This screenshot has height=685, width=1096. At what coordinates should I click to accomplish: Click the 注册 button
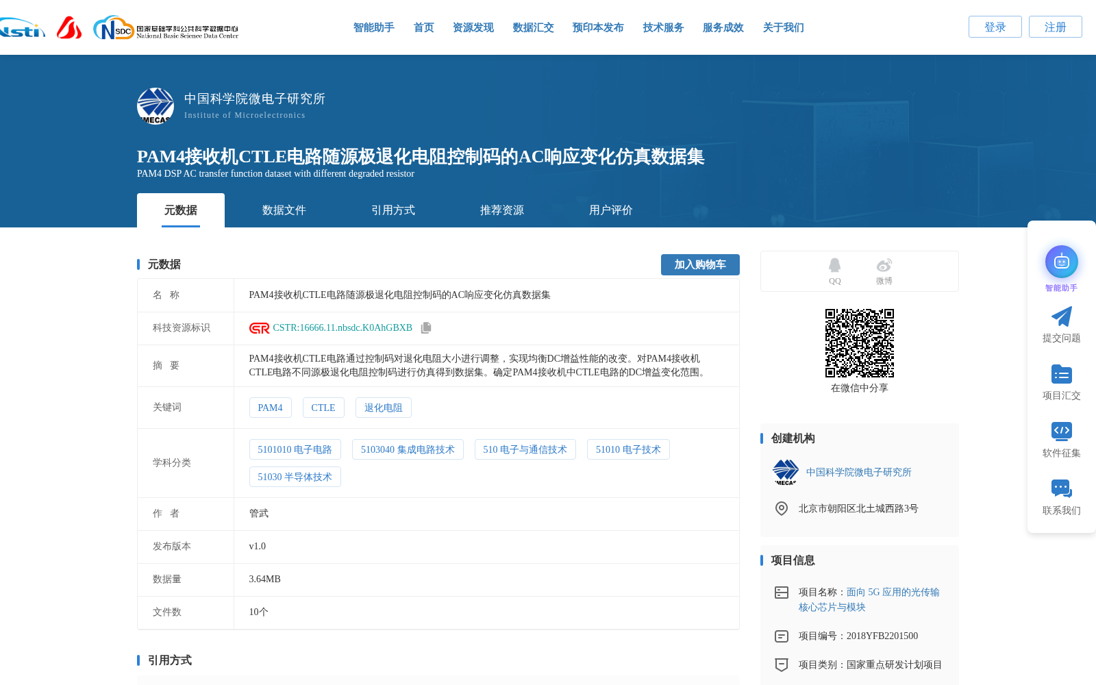pyautogui.click(x=1056, y=27)
